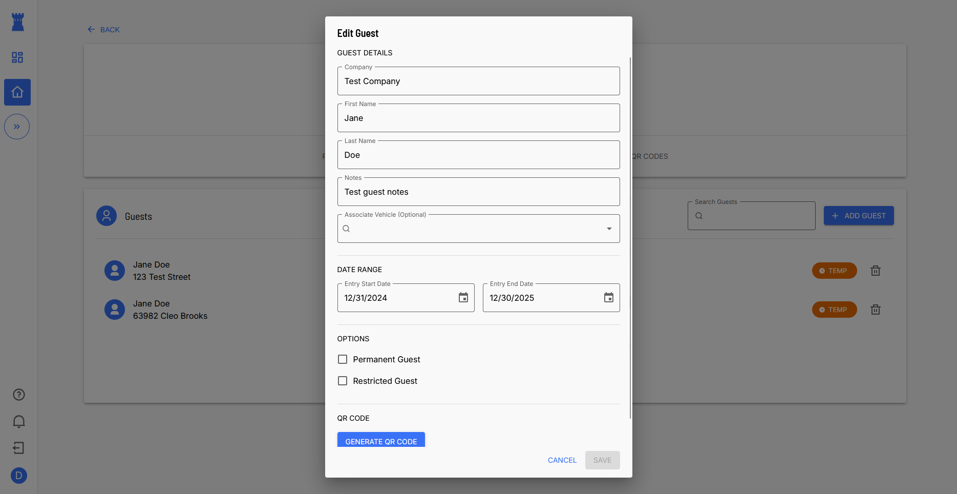957x494 pixels.
Task: Open notifications bell icon
Action: pyautogui.click(x=19, y=421)
